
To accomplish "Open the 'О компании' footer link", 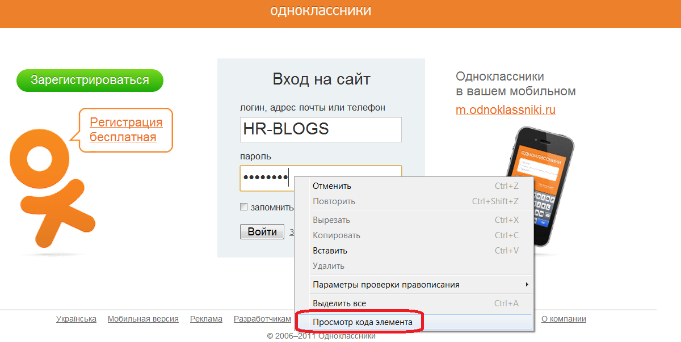I will click(x=564, y=319).
